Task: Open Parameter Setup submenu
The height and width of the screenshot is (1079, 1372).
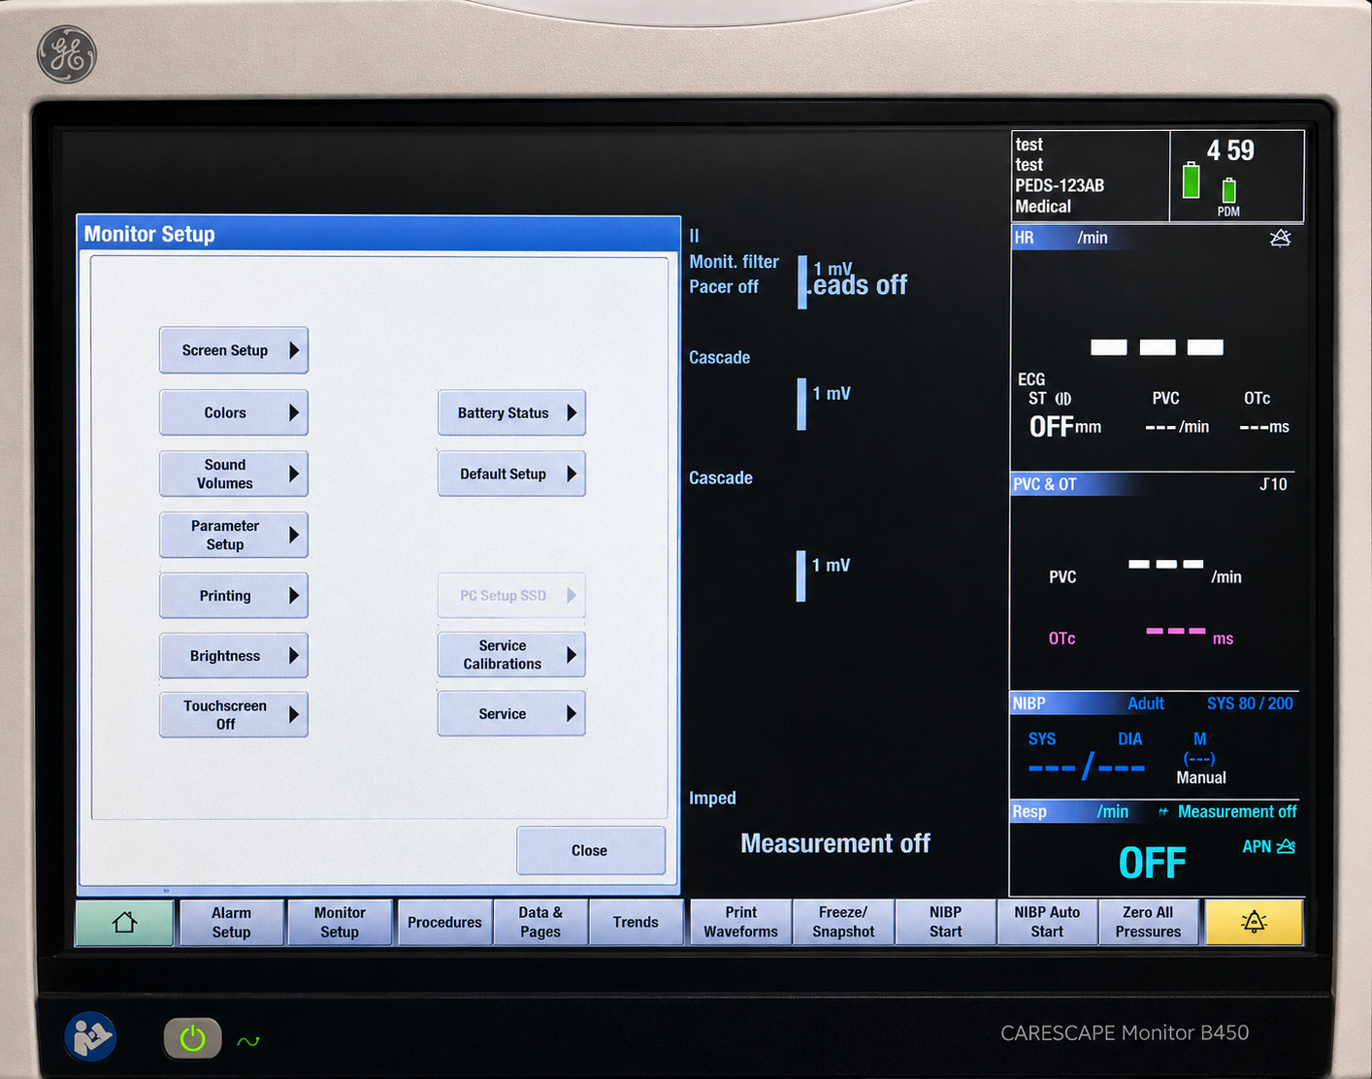Action: (x=234, y=535)
